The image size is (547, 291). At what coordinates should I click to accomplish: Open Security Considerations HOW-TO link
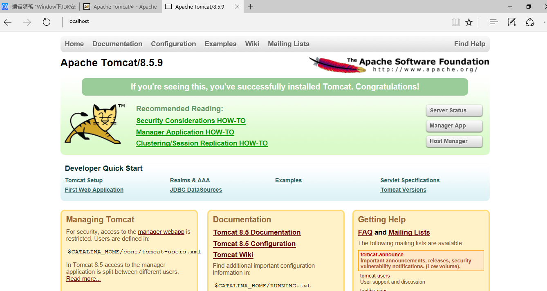tap(191, 121)
